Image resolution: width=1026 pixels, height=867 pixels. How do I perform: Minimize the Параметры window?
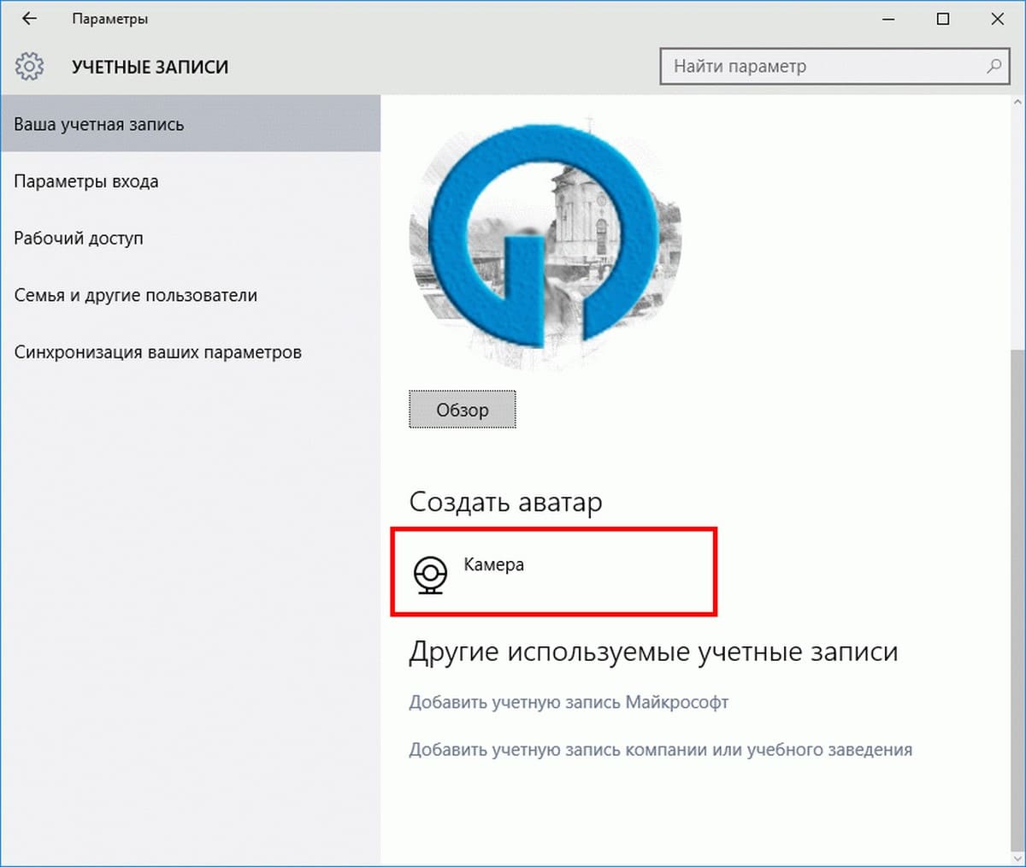coord(888,19)
